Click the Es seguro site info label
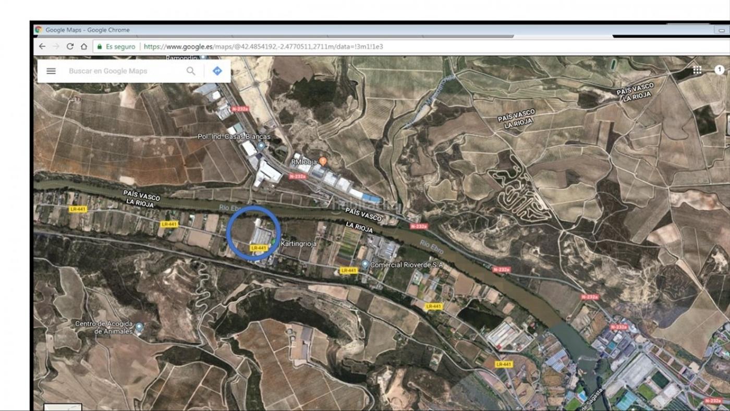 pos(120,46)
